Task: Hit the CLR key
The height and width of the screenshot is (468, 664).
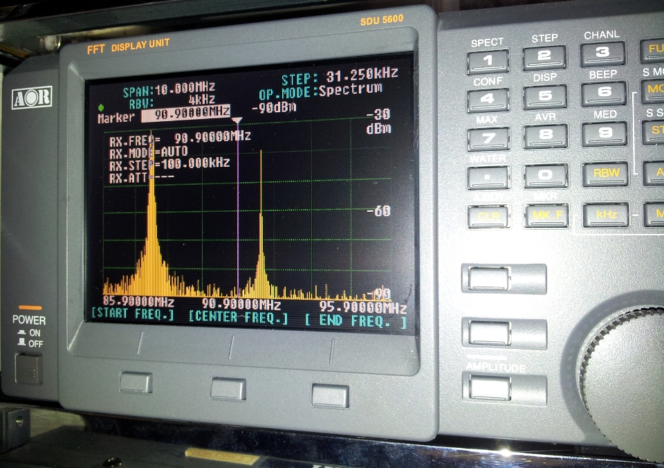Action: 489,216
